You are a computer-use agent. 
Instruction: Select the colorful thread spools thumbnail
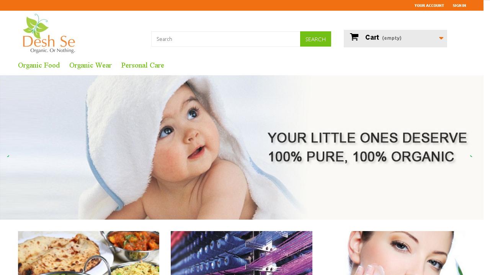(x=242, y=253)
